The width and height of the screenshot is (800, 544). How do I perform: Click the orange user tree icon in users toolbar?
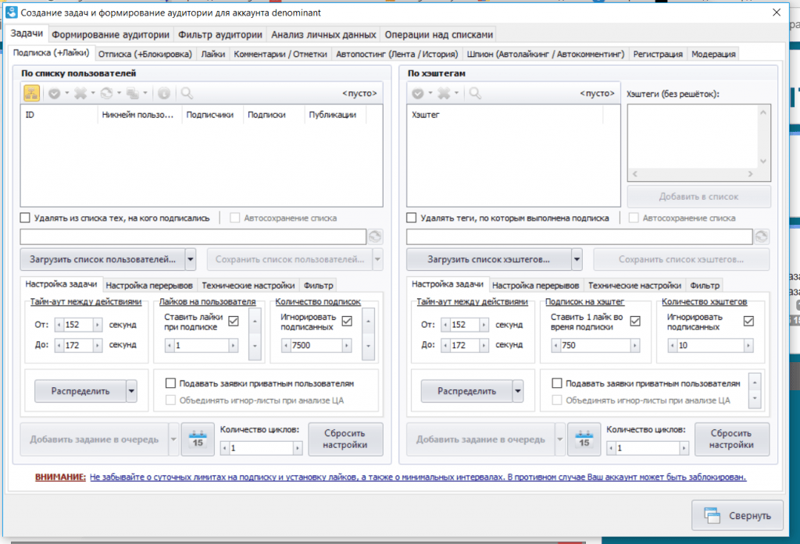(31, 93)
